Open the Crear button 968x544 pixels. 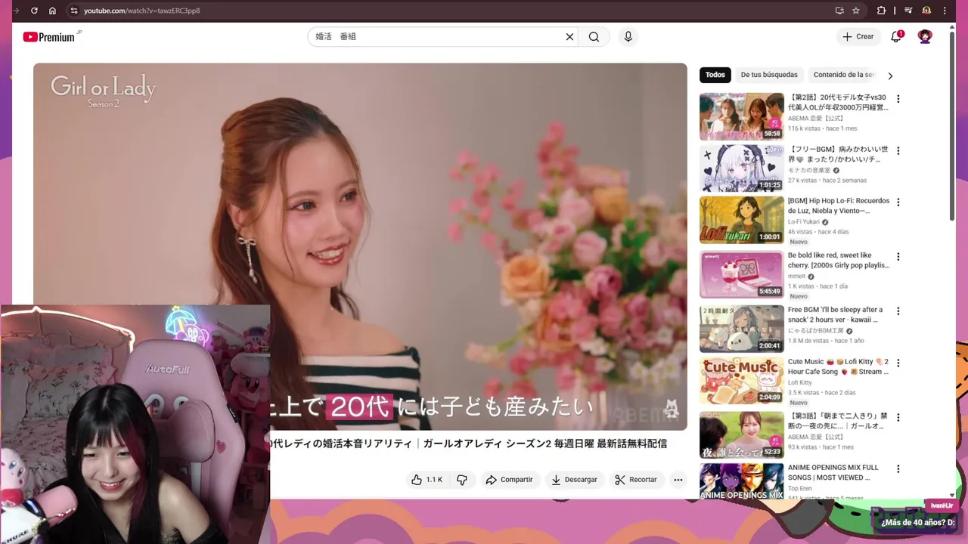pyautogui.click(x=858, y=36)
